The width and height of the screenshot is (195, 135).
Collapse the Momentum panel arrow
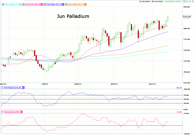2,112
